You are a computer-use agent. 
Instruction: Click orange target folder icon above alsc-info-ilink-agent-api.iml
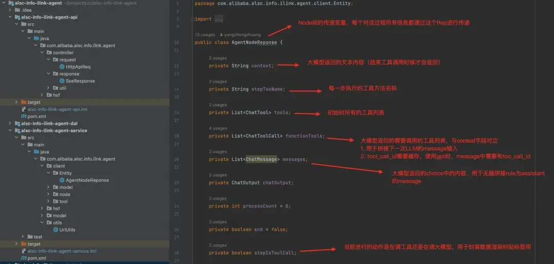tap(24, 102)
